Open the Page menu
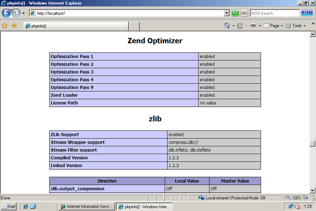Screen dimensions: 316x211 273,26
